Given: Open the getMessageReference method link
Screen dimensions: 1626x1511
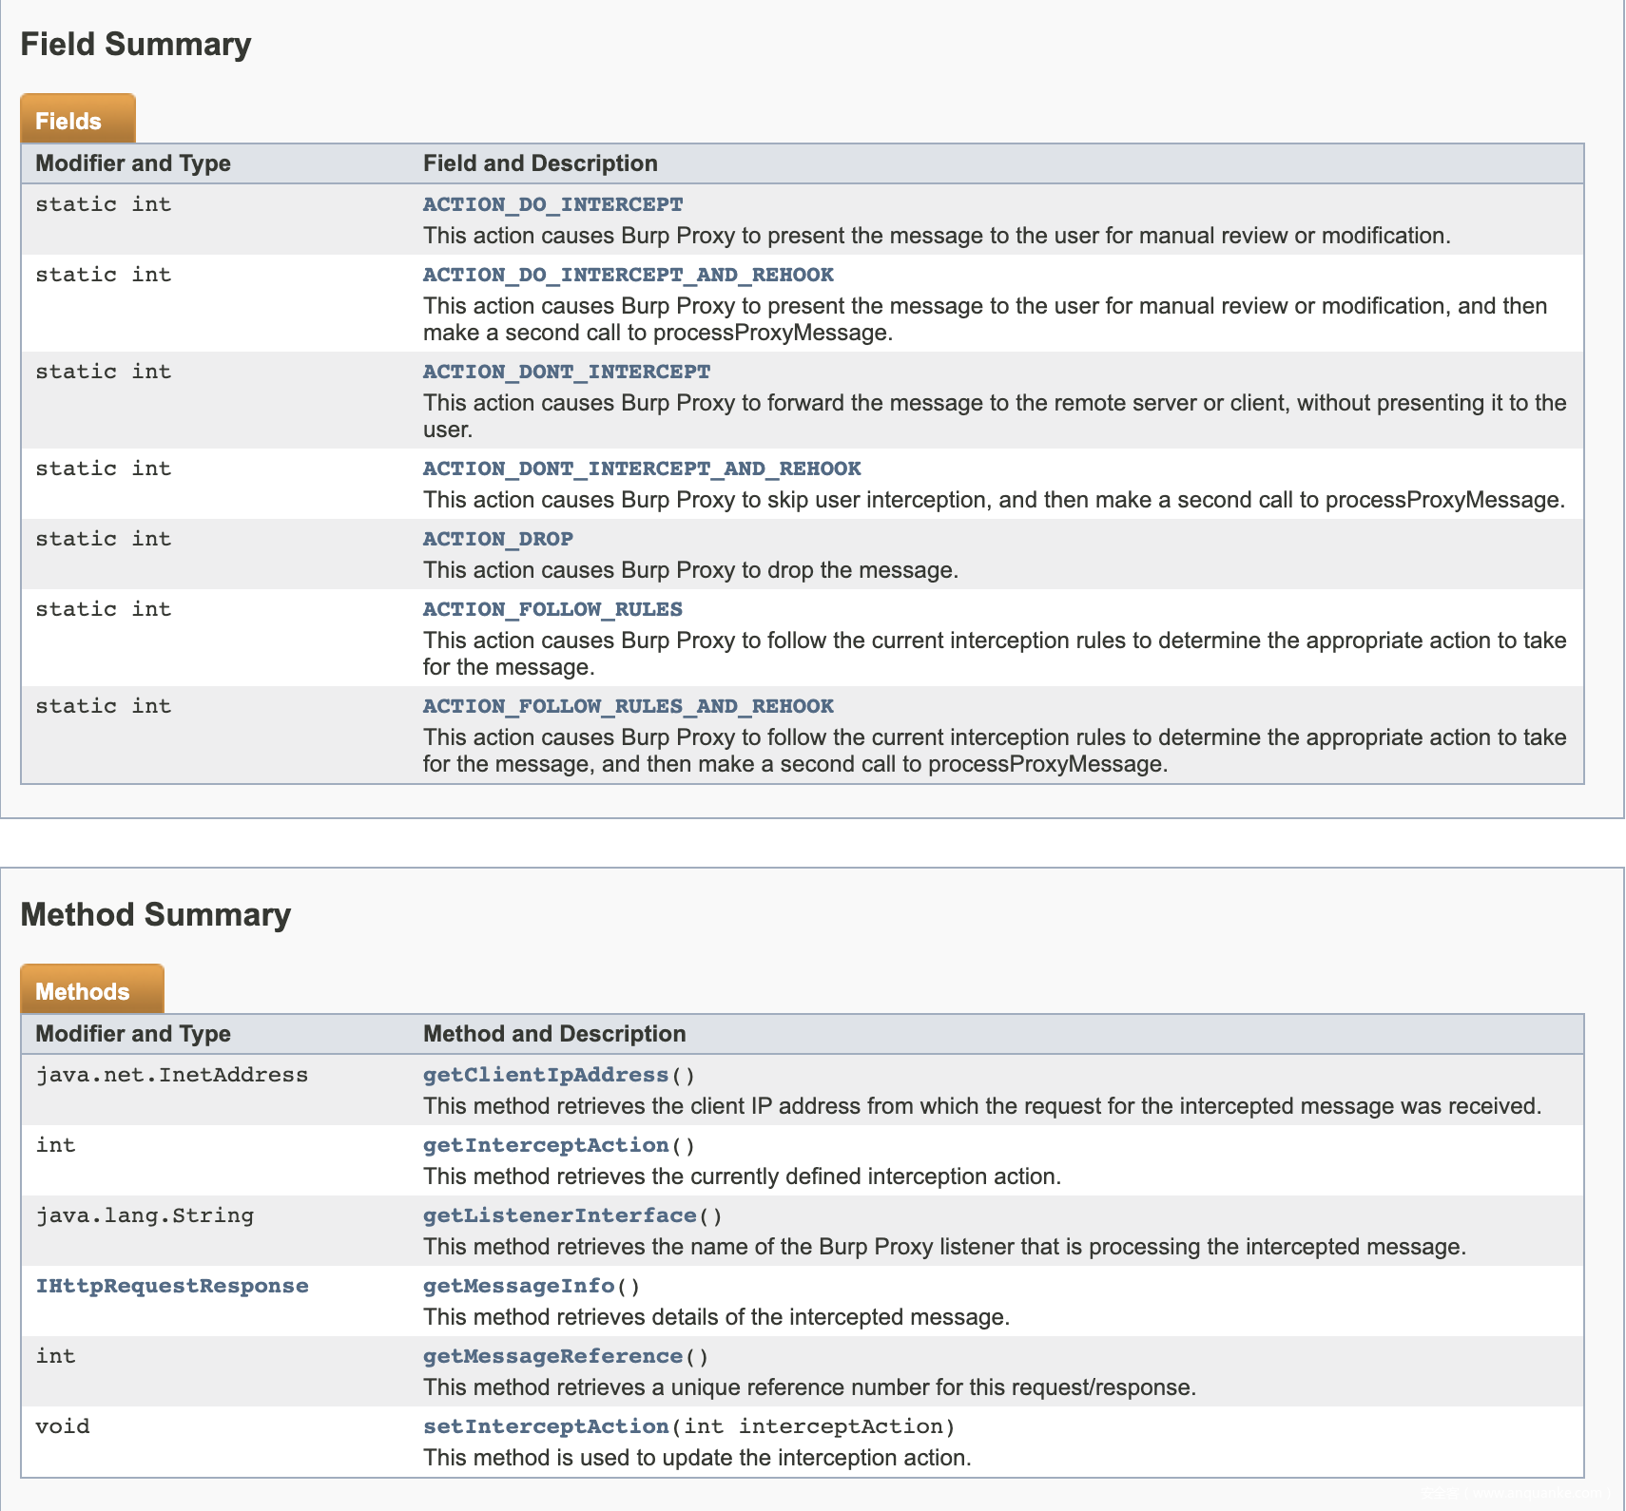Looking at the screenshot, I should (552, 1356).
